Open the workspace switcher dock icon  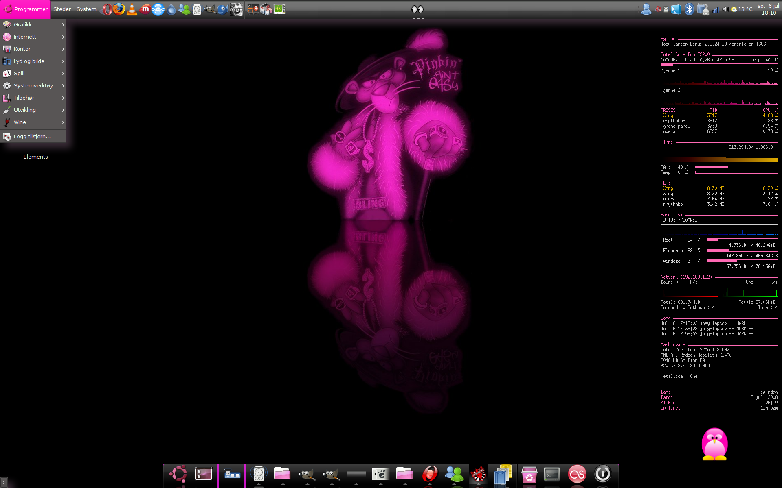(232, 474)
